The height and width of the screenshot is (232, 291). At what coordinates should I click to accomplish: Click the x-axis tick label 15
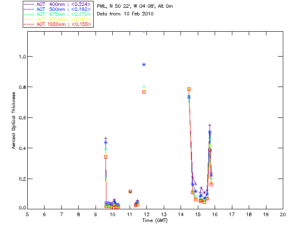click(198, 214)
